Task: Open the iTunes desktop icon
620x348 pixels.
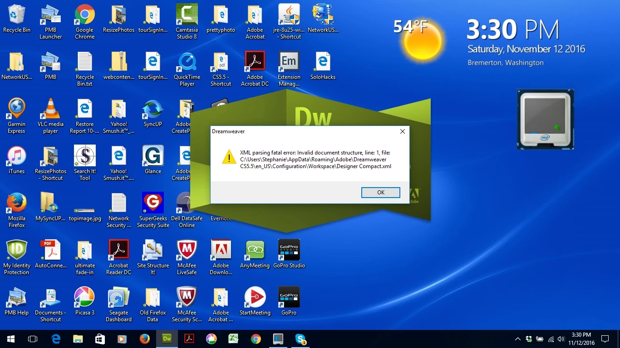Action: point(17,160)
